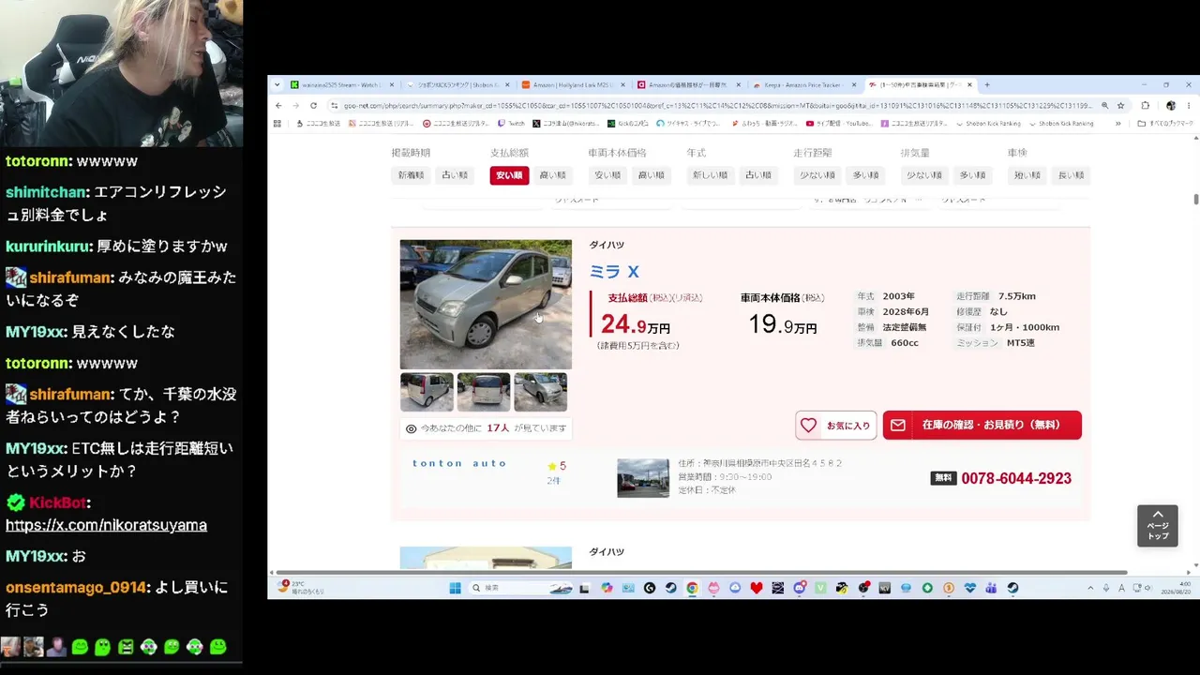Switch to the Keepa Amazon Price Tracker tab
This screenshot has width=1200, height=675.
803,84
